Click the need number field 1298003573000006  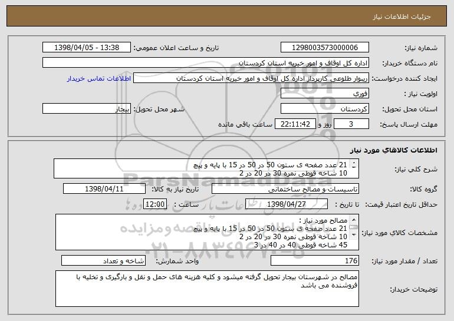324,48
